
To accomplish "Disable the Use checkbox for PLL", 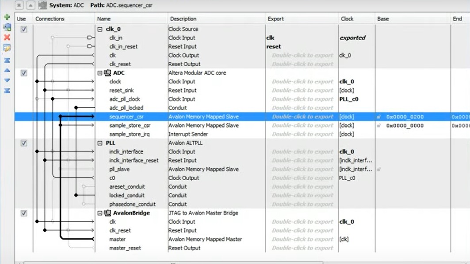I will point(24,143).
